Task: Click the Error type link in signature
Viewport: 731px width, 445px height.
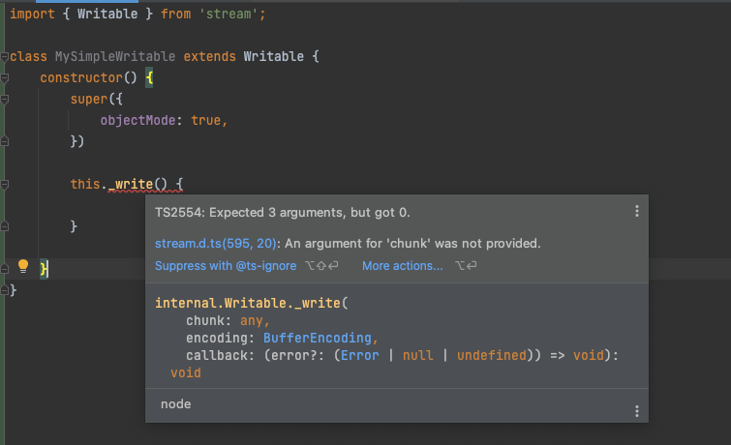Action: point(360,356)
